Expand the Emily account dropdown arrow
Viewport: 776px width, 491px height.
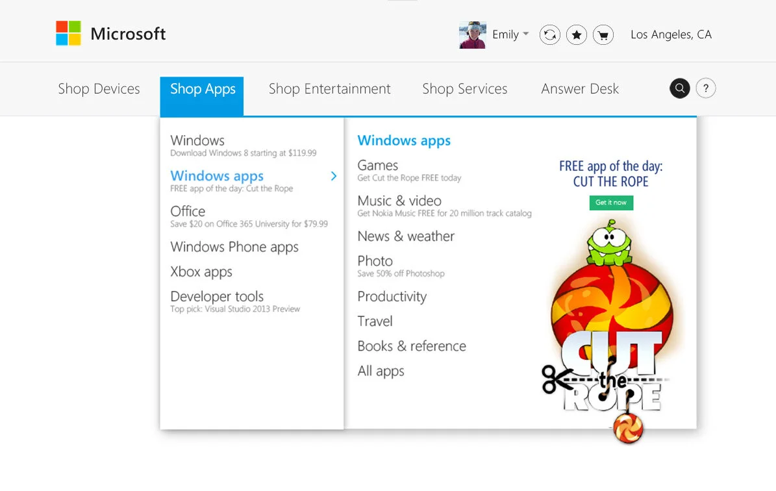tap(526, 34)
